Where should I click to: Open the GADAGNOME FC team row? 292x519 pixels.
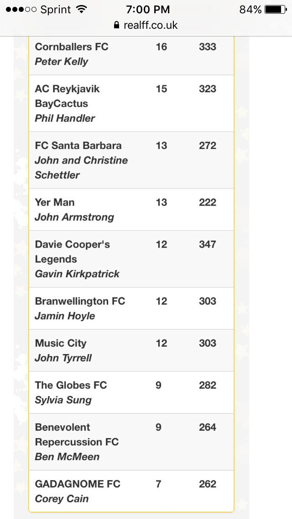coord(131,491)
